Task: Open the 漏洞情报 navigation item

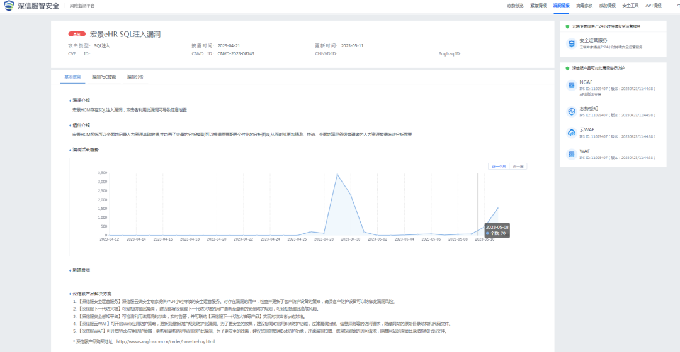Action: pos(561,6)
